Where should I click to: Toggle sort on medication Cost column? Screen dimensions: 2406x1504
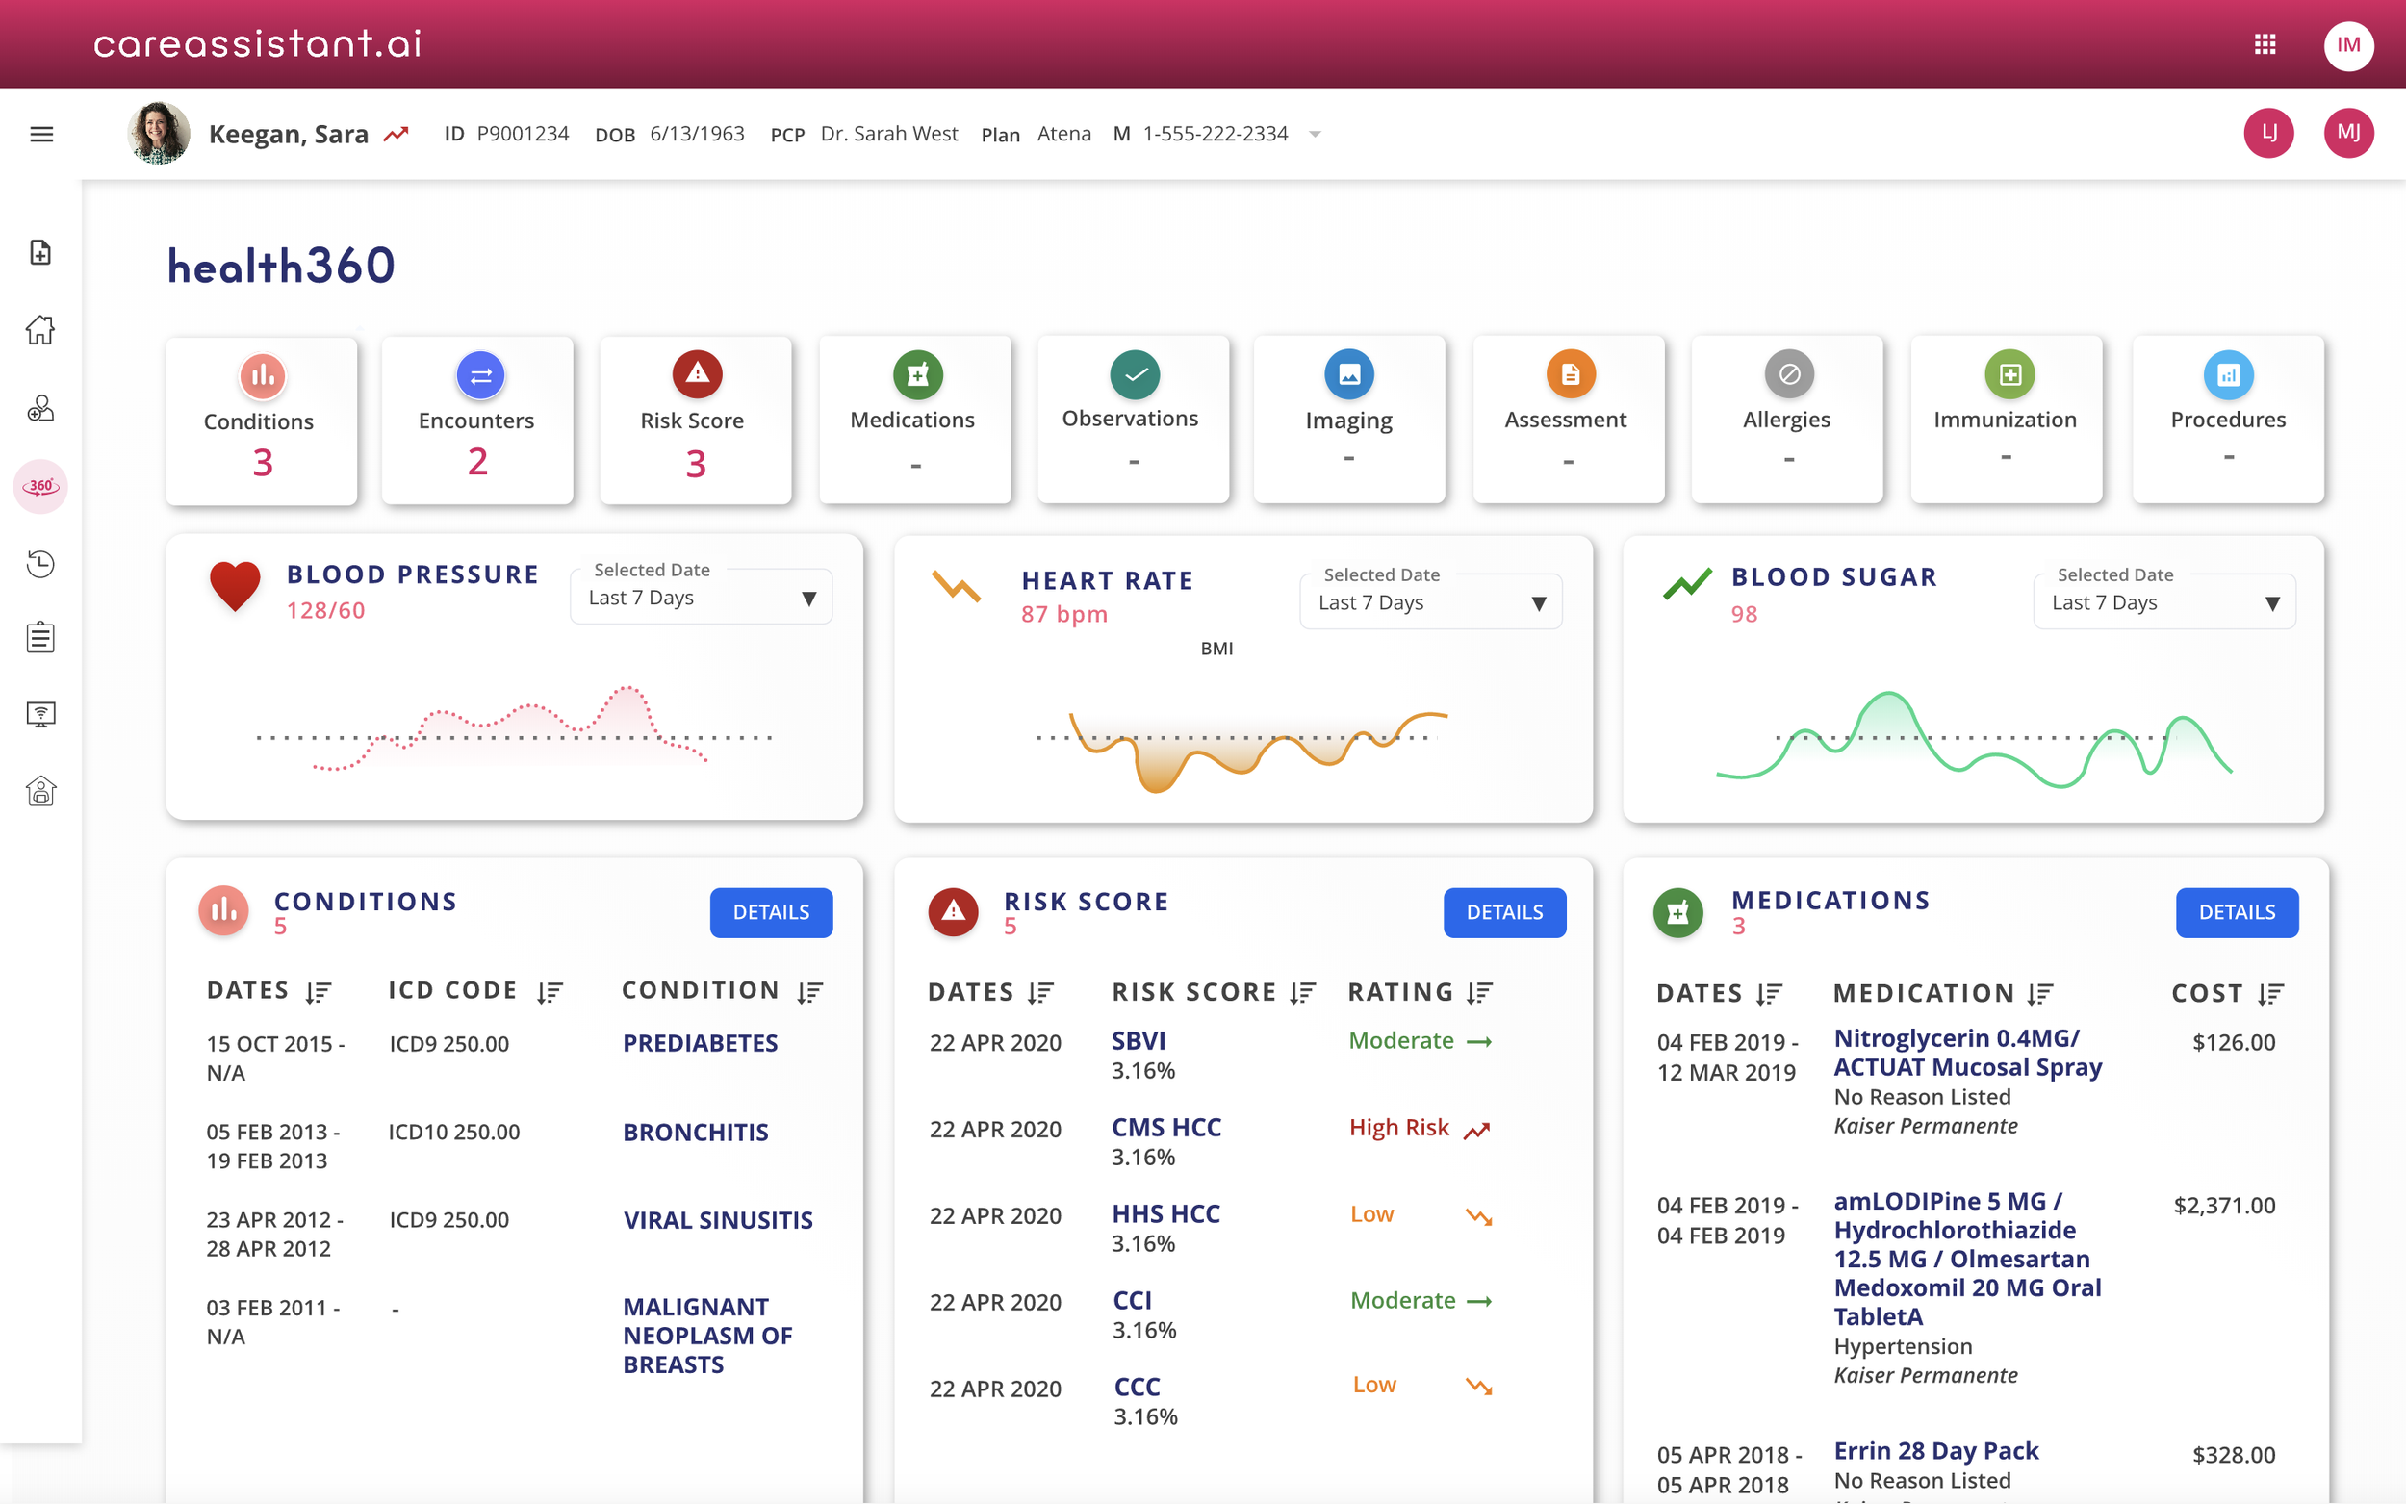tap(2270, 994)
